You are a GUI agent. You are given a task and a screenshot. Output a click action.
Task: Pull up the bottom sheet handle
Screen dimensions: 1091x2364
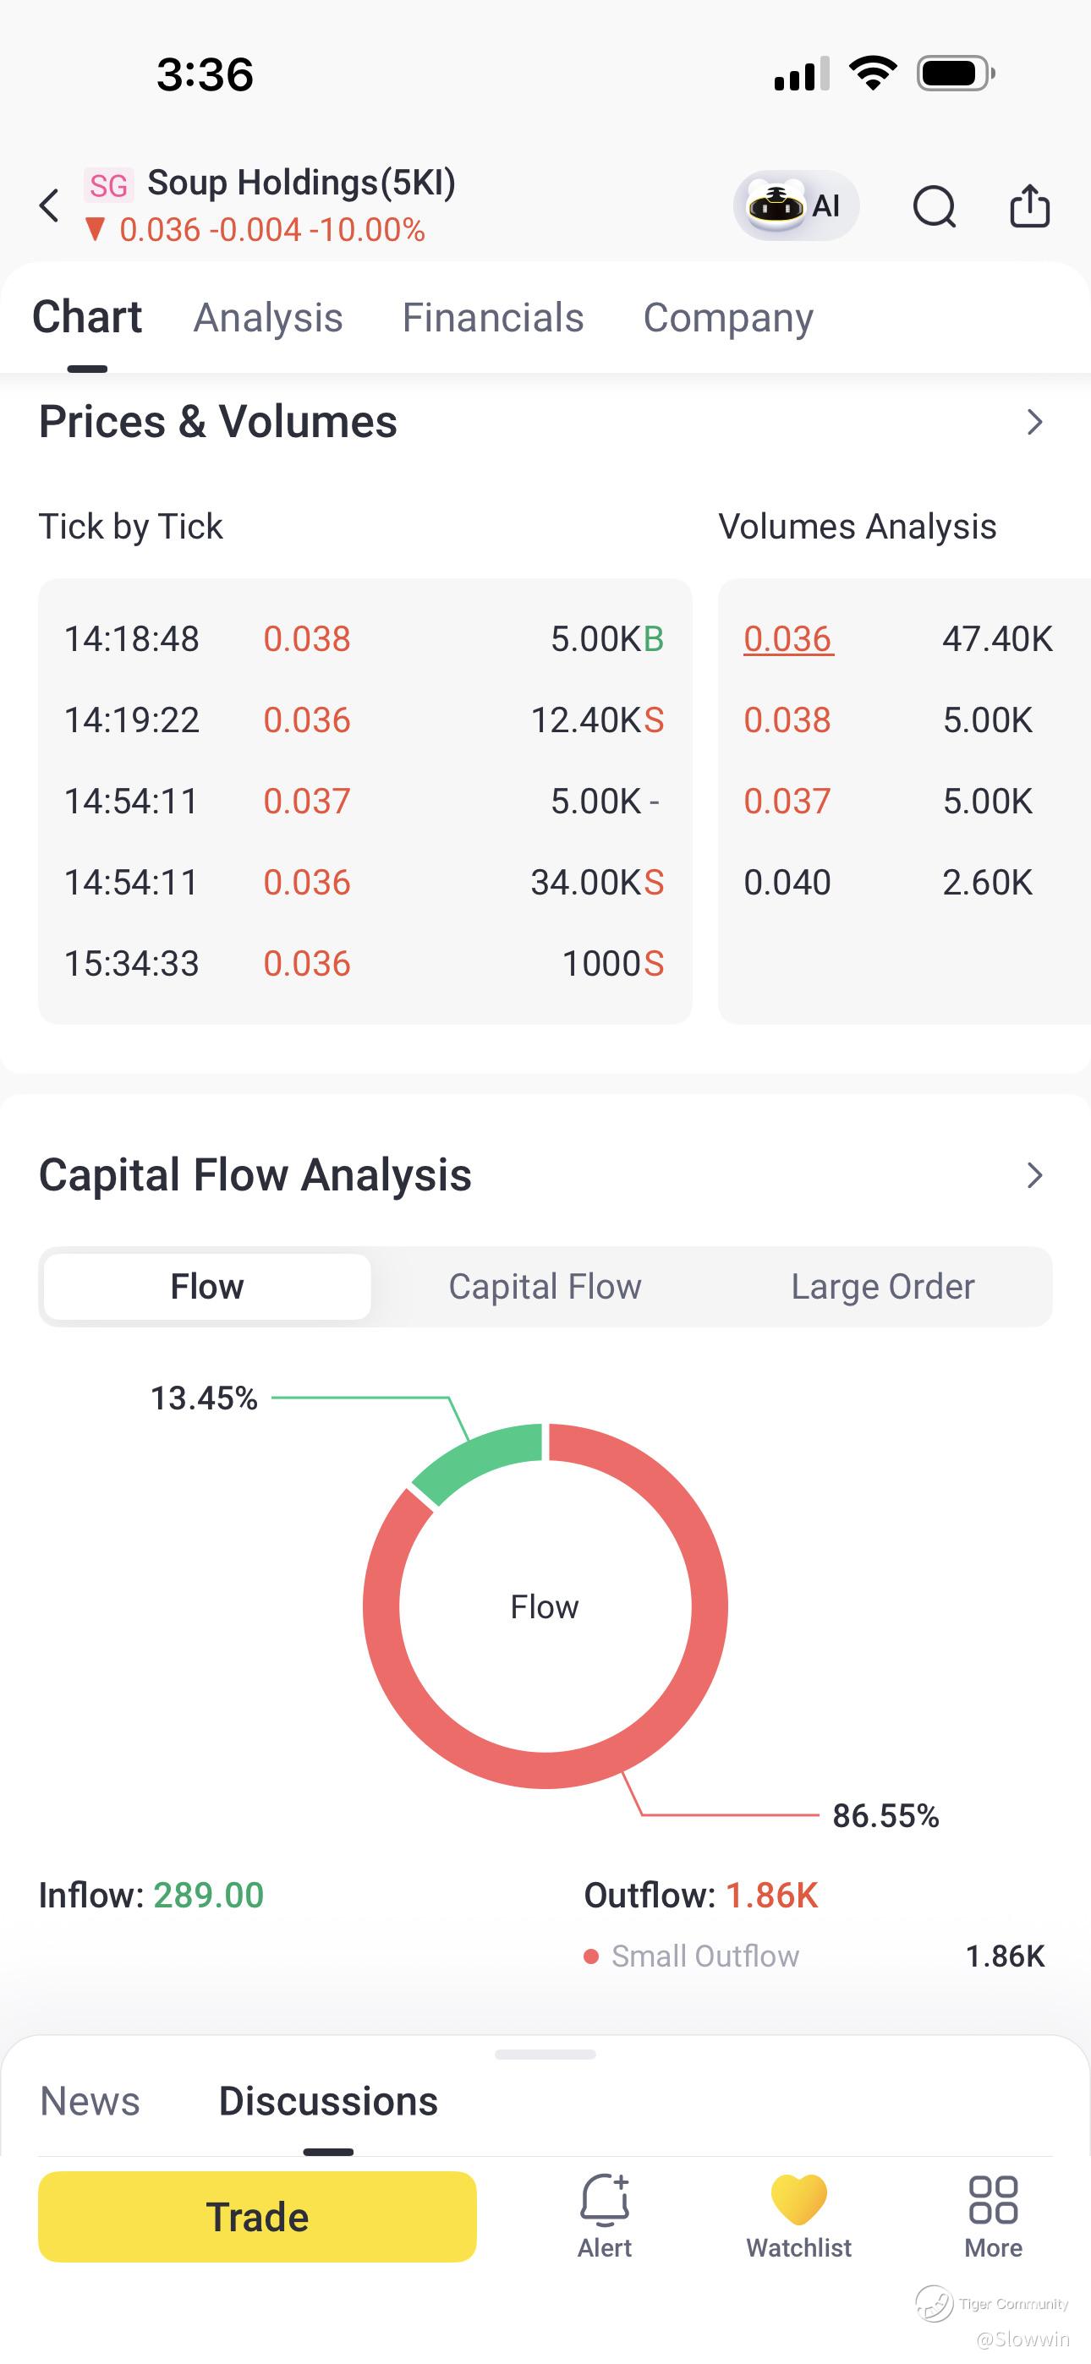click(545, 2055)
